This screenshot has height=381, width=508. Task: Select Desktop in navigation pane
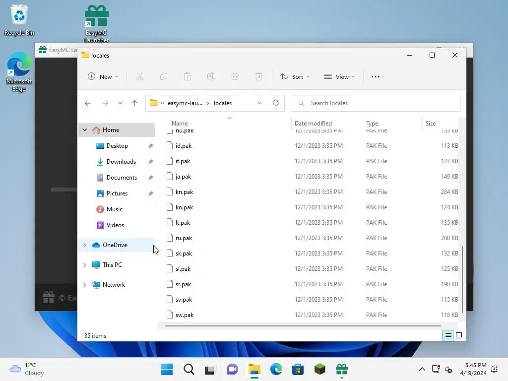coord(117,146)
